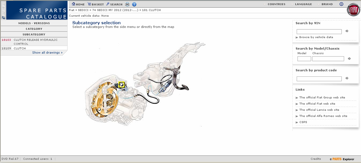Focus the product code input field

coord(319,79)
